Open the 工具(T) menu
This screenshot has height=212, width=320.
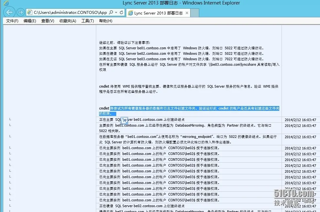88,21
